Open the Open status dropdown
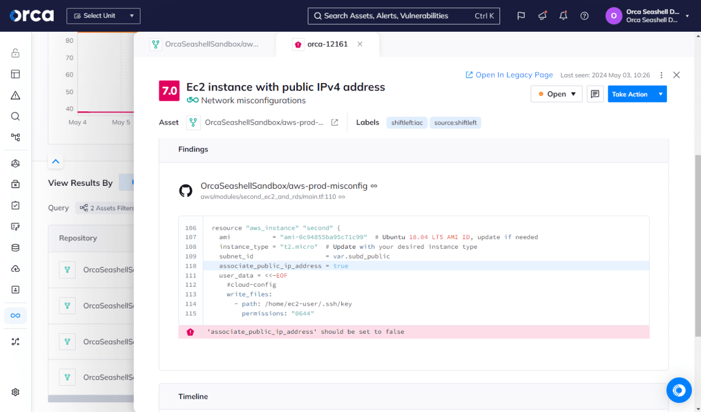 (556, 94)
